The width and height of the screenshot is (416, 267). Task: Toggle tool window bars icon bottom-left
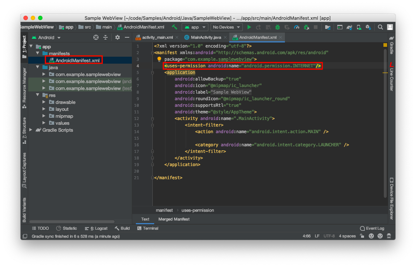[25, 236]
